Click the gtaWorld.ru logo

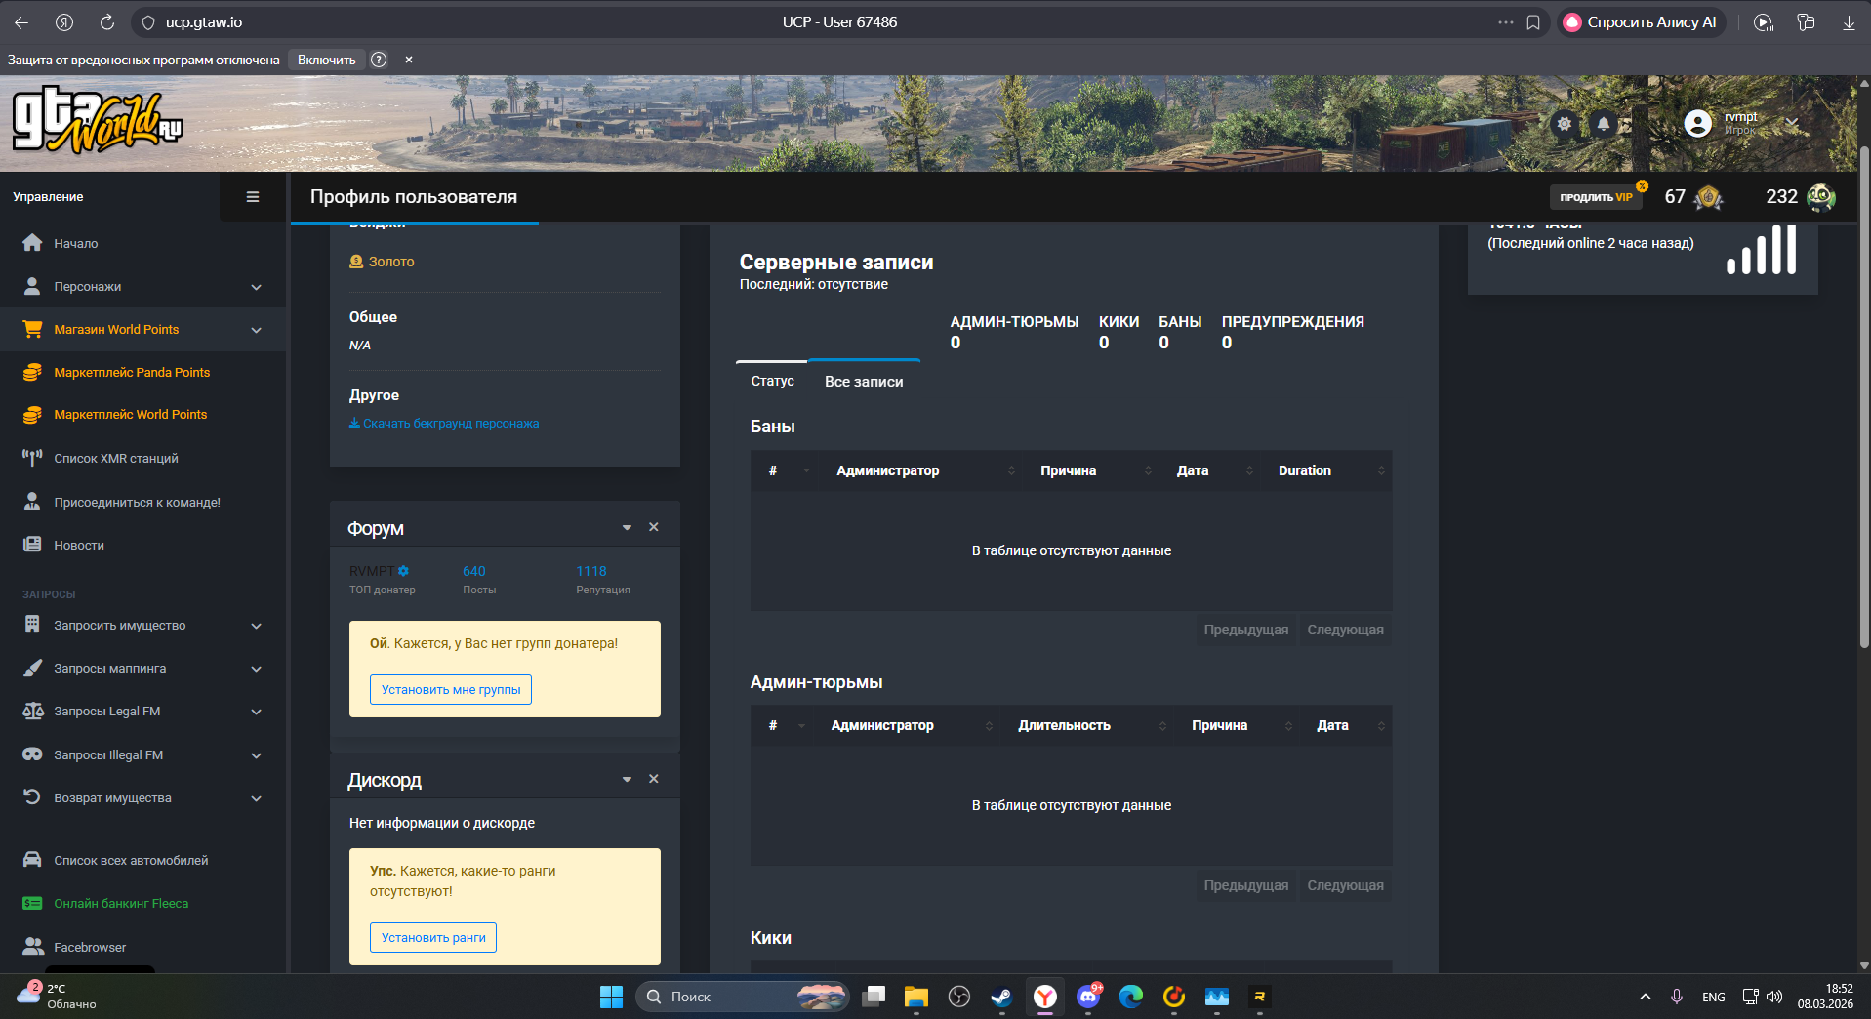pyautogui.click(x=98, y=121)
